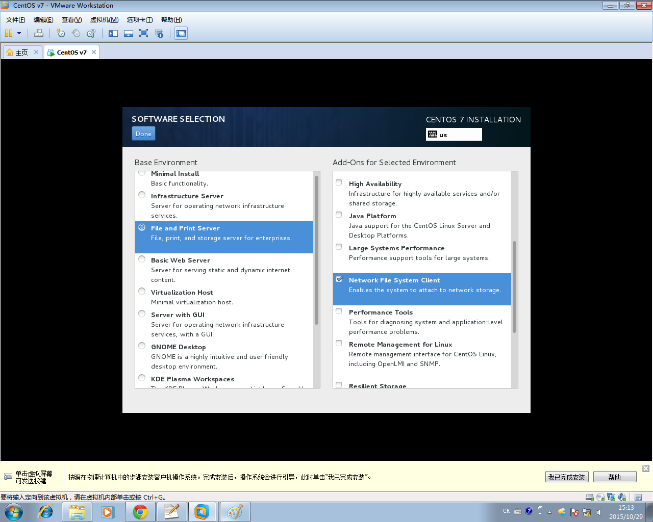The height and width of the screenshot is (522, 653).
Task: Enter full screen mode icon
Action: point(144,33)
